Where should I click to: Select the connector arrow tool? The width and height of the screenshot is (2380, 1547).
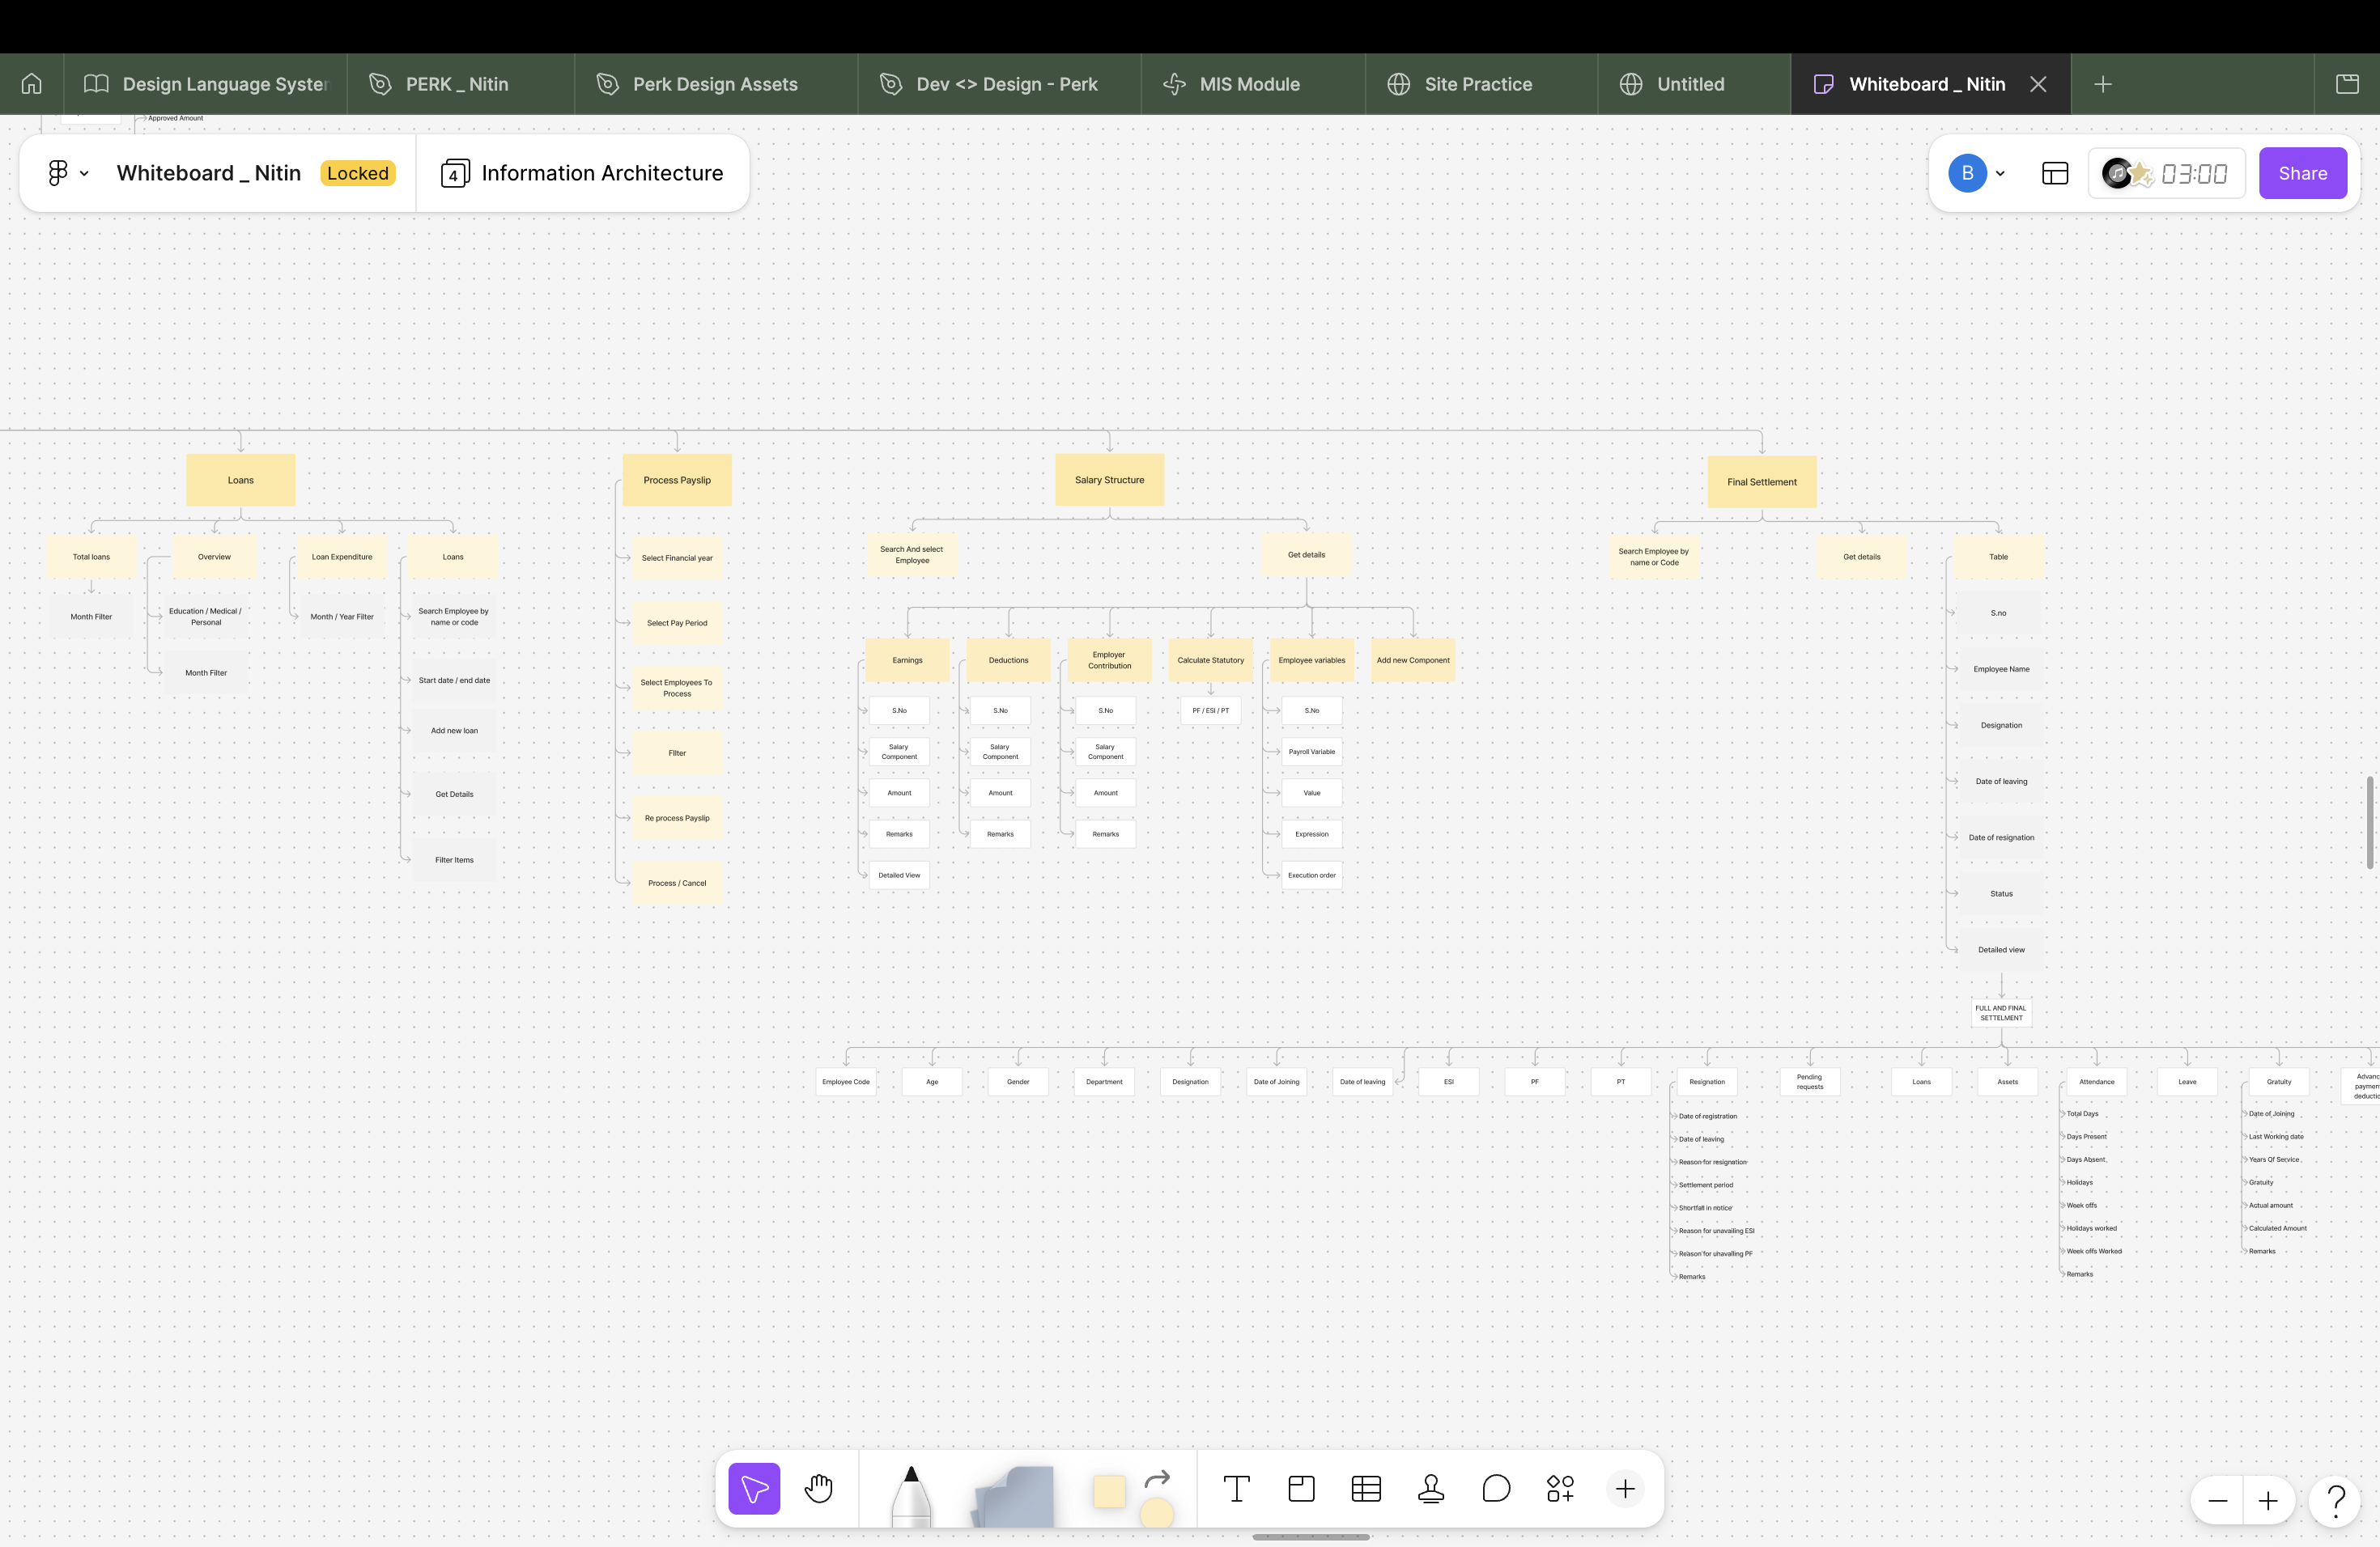(1157, 1478)
